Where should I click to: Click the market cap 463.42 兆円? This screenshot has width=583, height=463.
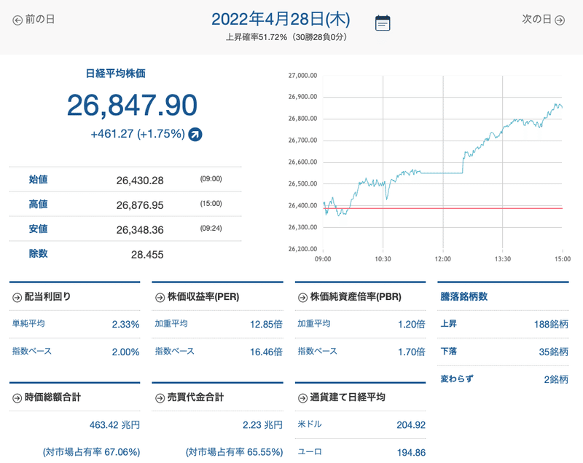pos(114,424)
